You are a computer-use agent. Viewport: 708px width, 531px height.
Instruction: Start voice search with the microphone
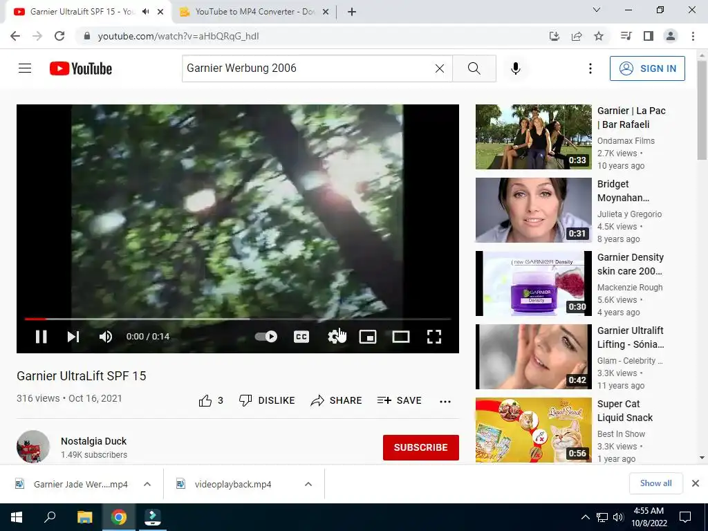click(516, 68)
